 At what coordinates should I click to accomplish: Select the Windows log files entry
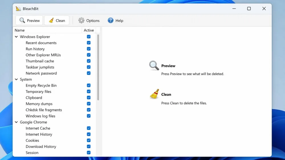coord(40,116)
